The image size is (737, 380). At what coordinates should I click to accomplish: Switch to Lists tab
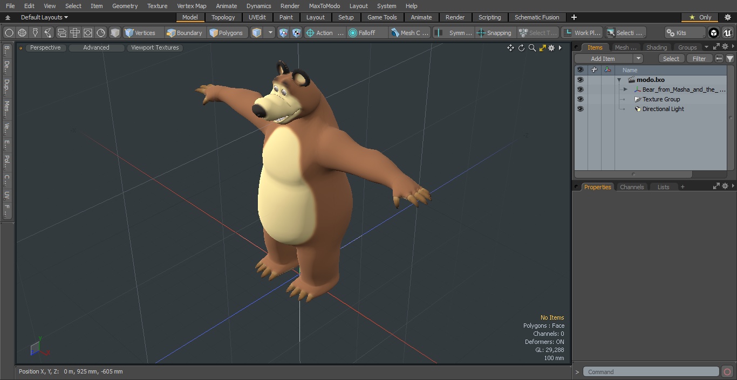(663, 187)
